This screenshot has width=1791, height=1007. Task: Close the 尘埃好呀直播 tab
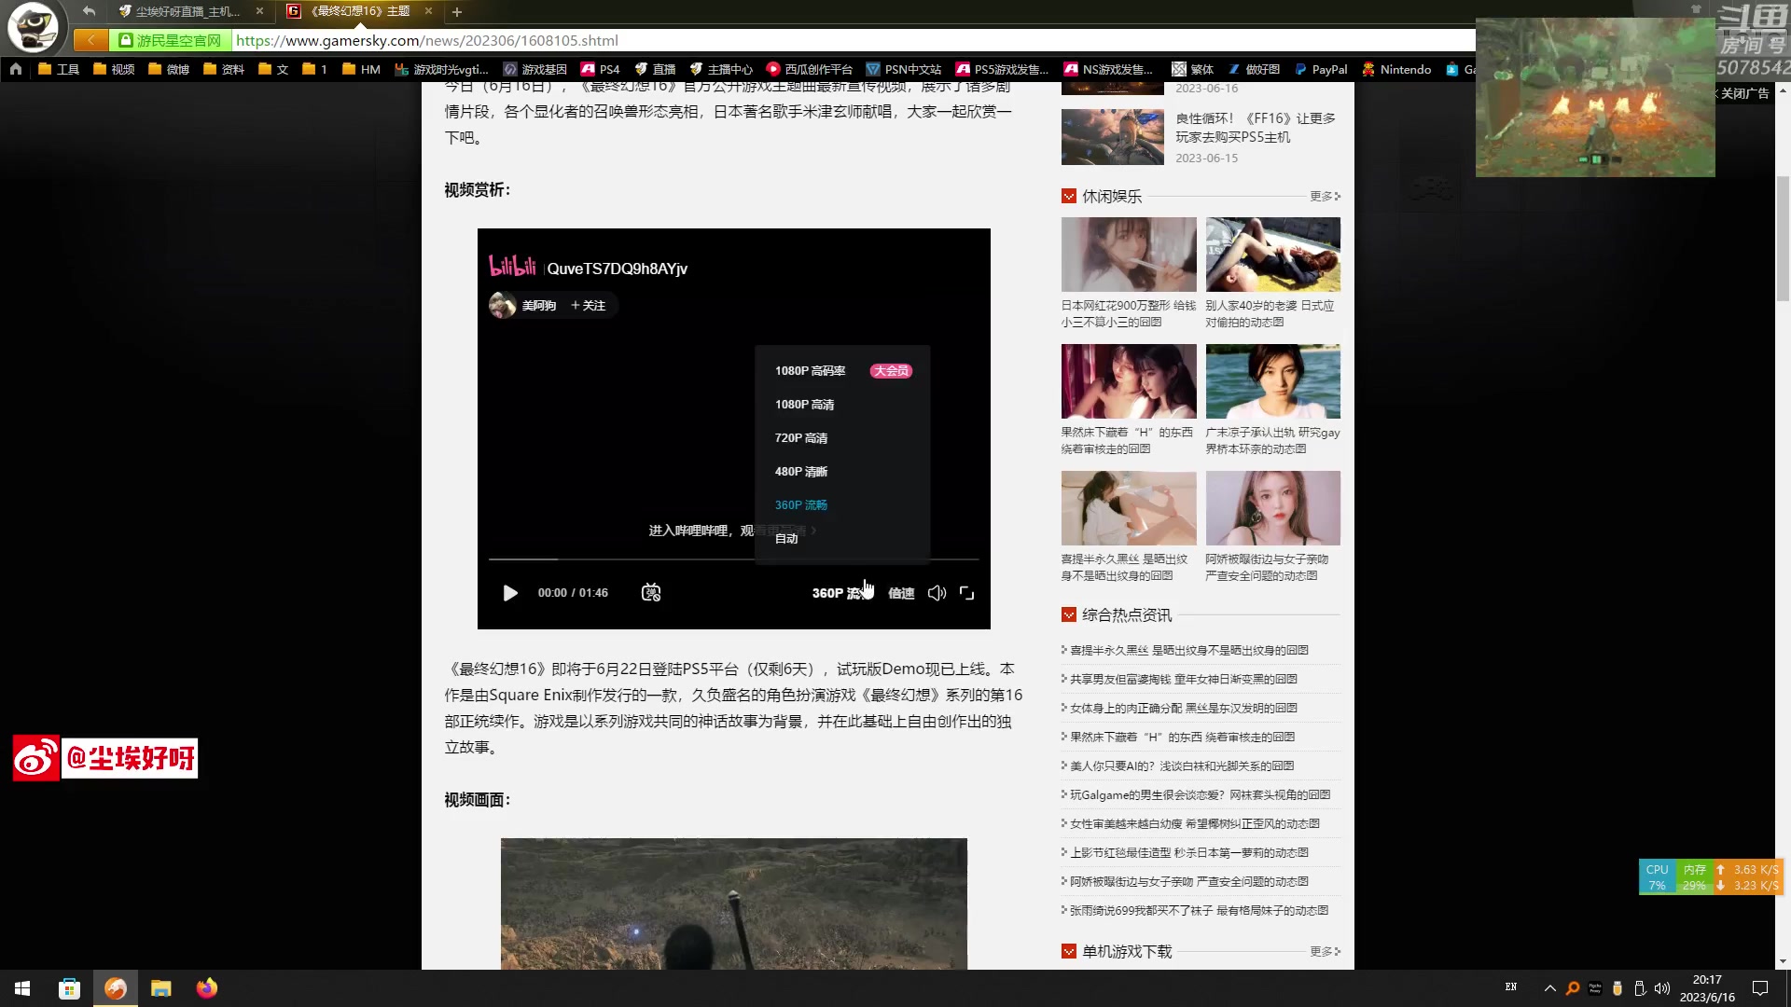click(x=259, y=11)
